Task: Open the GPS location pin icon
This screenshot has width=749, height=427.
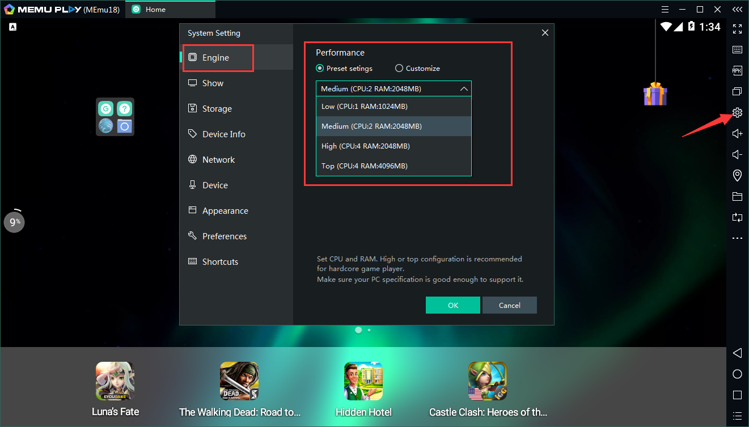Action: coord(737,175)
